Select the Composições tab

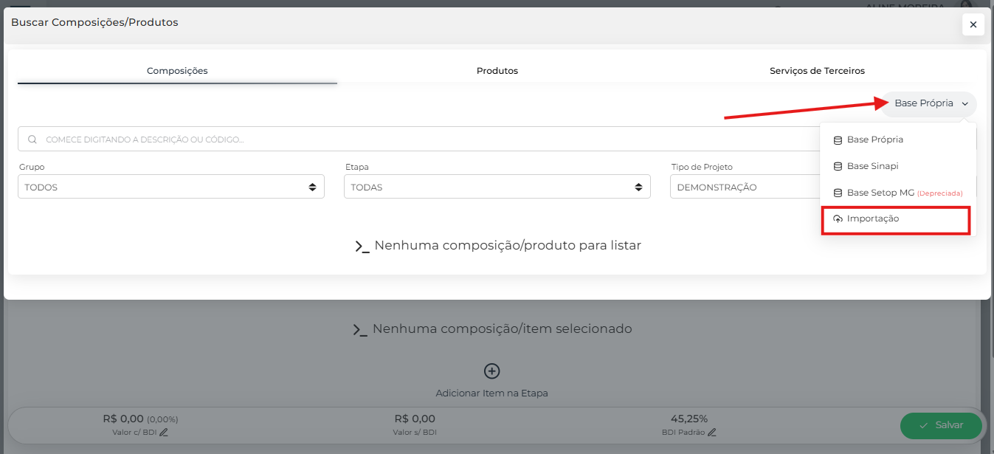tap(177, 71)
